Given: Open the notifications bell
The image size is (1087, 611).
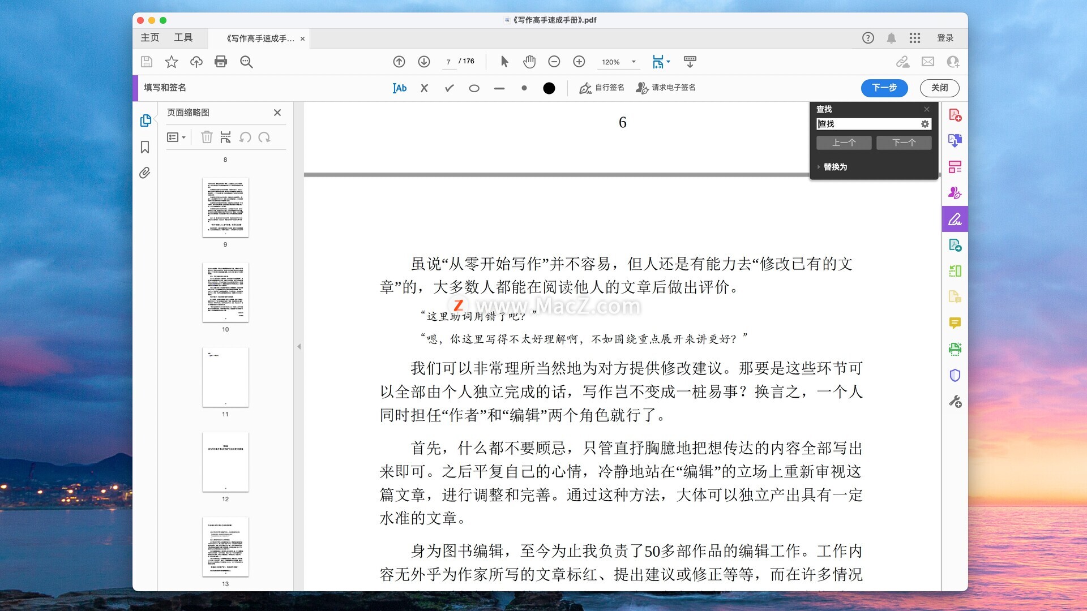Looking at the screenshot, I should (x=891, y=38).
